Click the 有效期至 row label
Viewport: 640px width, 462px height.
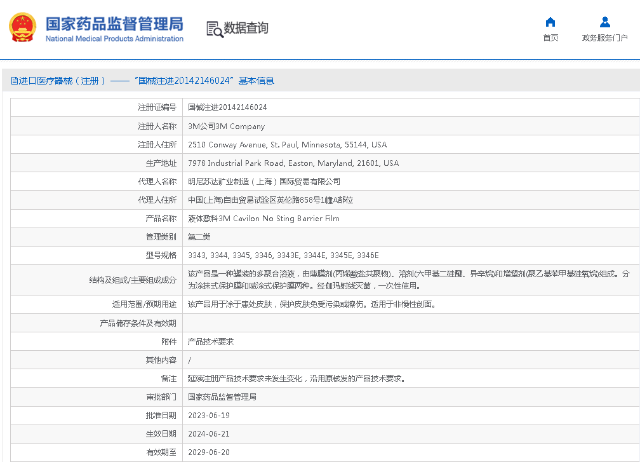coord(161,452)
